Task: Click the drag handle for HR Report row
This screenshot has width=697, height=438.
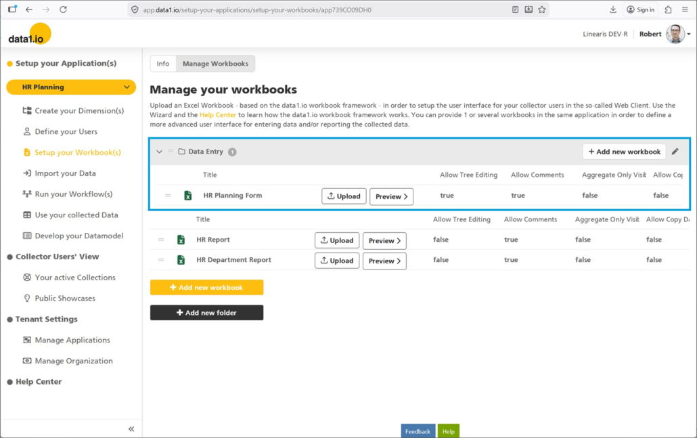Action: point(161,240)
